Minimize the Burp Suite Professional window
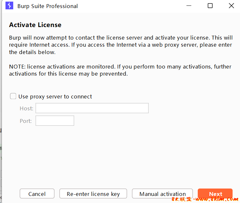 pyautogui.click(x=189, y=6)
